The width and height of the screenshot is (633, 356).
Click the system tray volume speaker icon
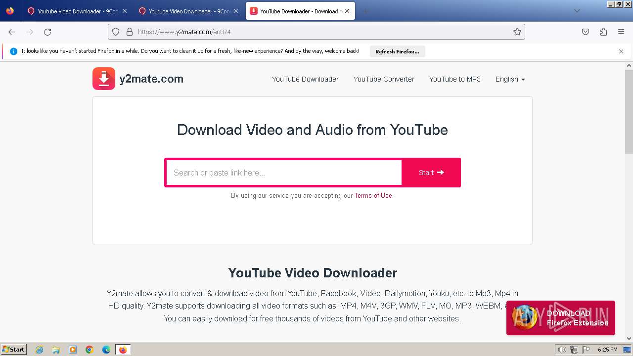click(562, 350)
